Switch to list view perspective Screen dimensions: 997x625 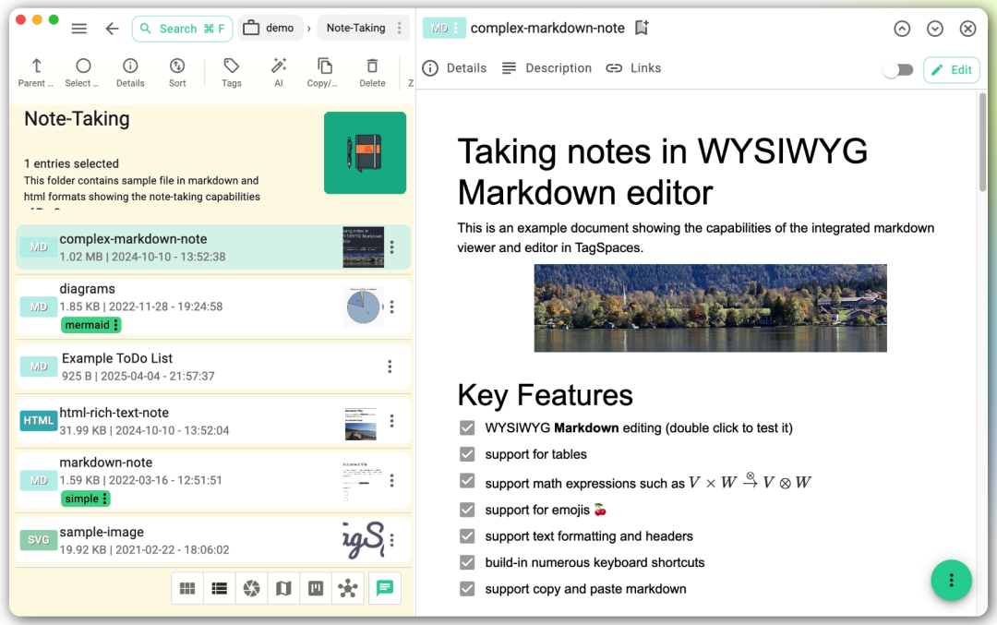220,588
